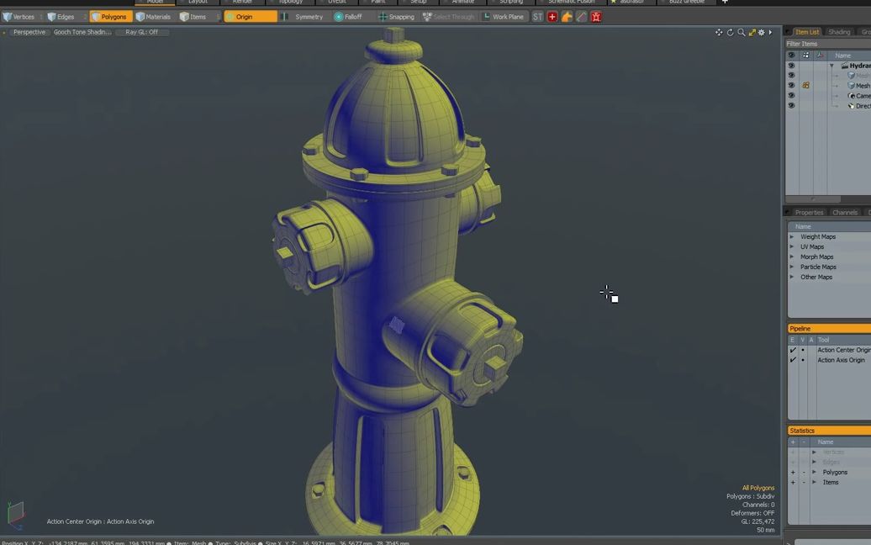Click the magnifier zoom icon above the viewport
The width and height of the screenshot is (871, 545).
click(742, 32)
